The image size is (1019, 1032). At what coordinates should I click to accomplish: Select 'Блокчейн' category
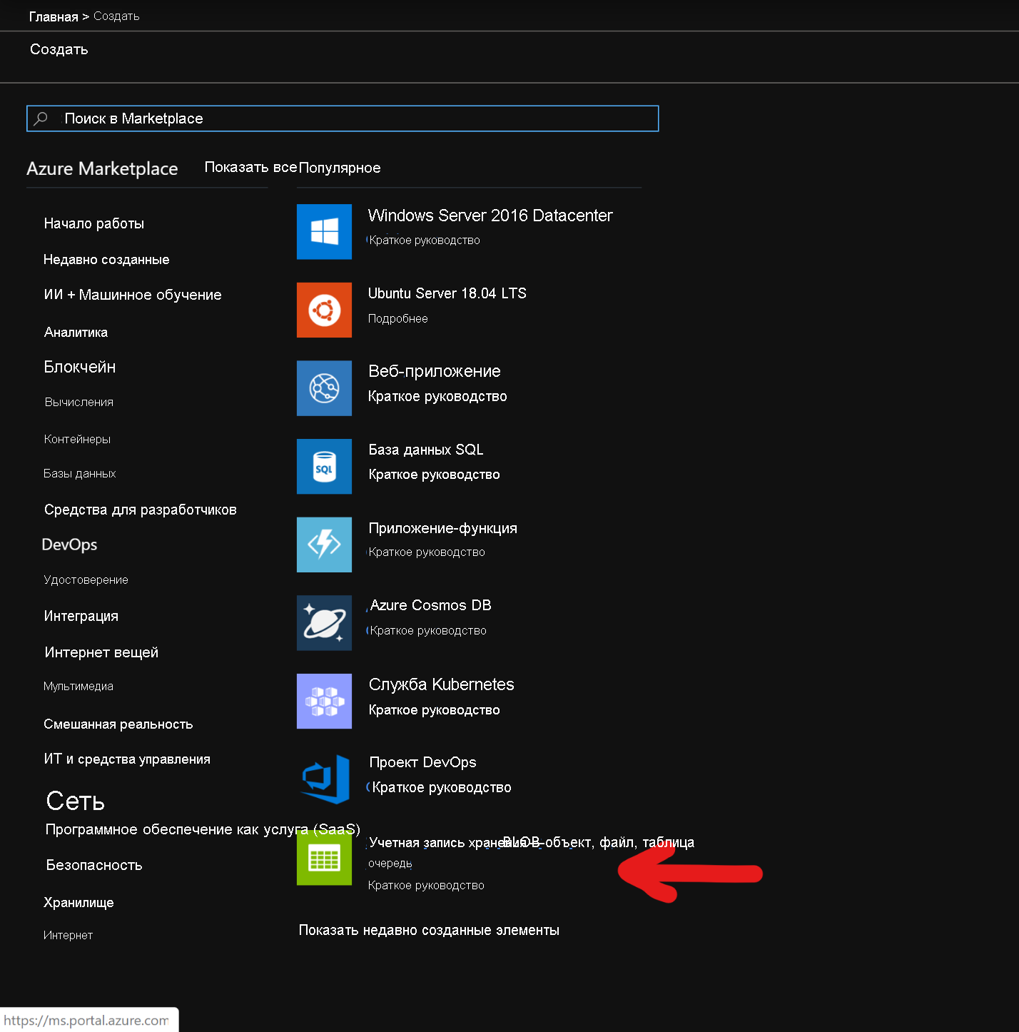point(80,367)
